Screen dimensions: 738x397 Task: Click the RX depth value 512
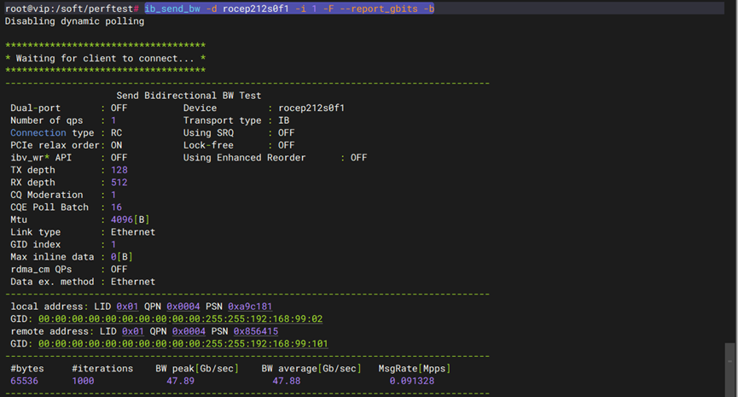point(119,183)
